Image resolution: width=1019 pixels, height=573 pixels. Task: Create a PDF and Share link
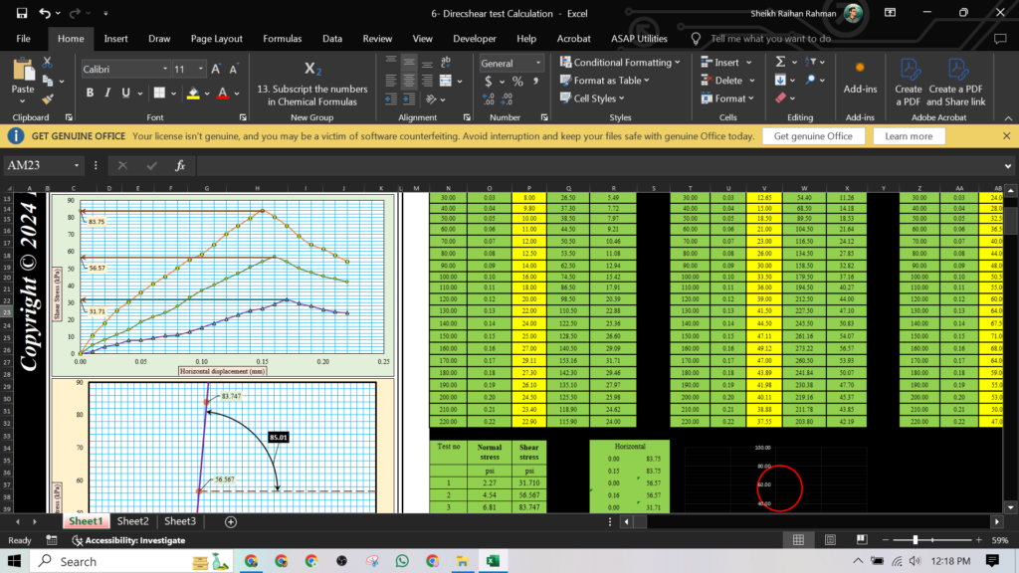955,83
